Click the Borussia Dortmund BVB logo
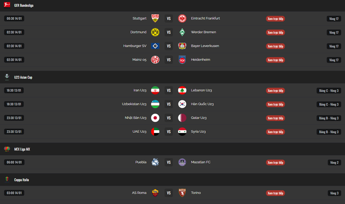The image size is (345, 204). point(155,32)
